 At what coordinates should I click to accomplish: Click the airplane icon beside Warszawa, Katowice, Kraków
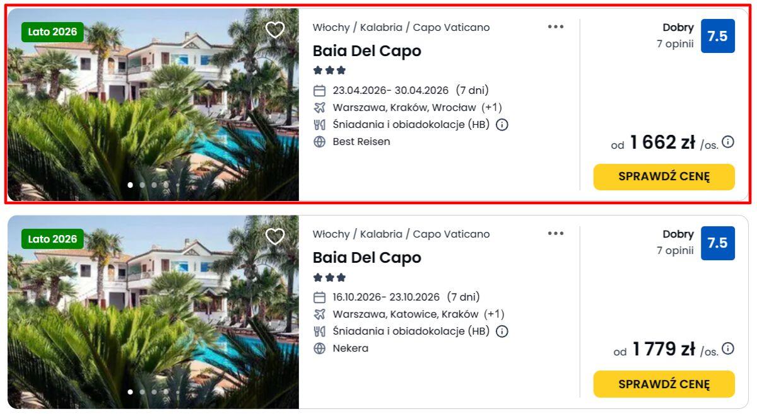pos(320,314)
